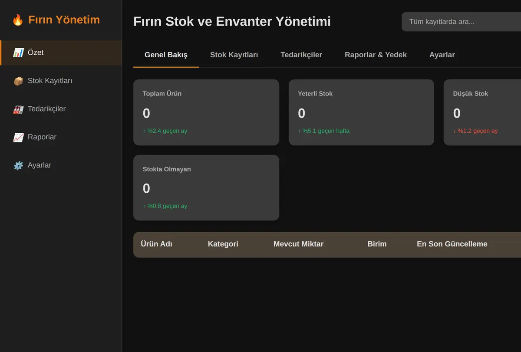Screen dimensions: 521x352
Task: Sort by the Birim column header
Action: tap(377, 244)
